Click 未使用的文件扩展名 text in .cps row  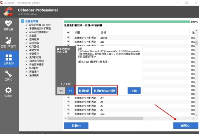pyautogui.click(x=85, y=42)
